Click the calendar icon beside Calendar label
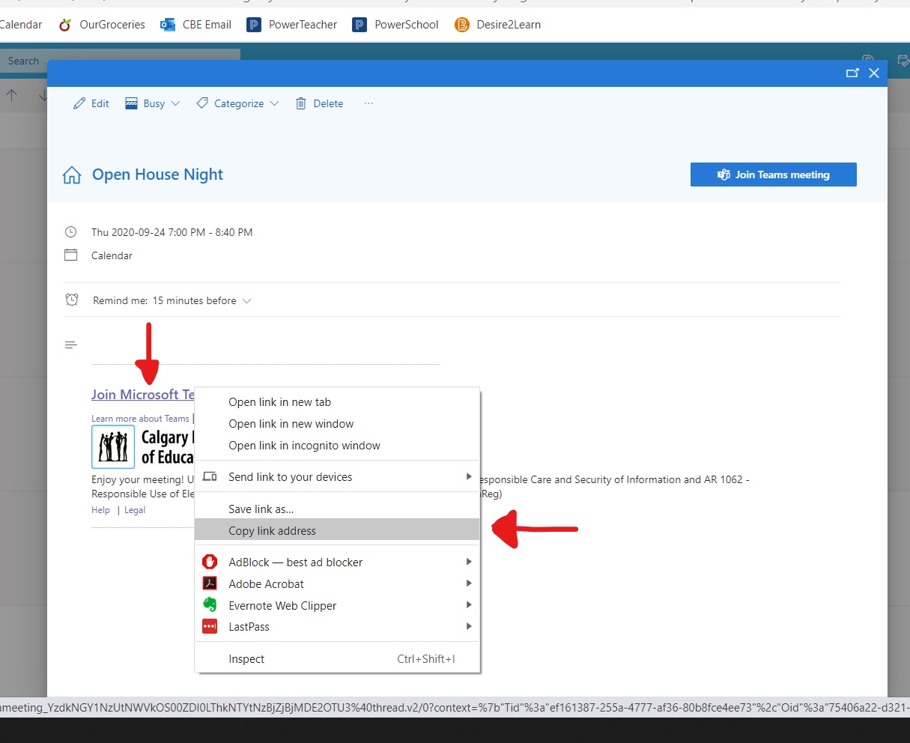 pos(71,255)
